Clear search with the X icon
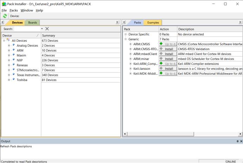243x163 pixels. [x=47, y=29]
